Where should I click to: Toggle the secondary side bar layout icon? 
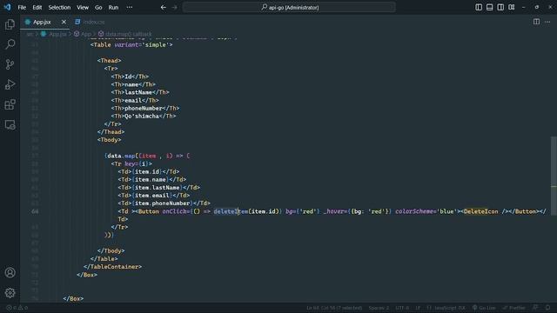[500, 7]
